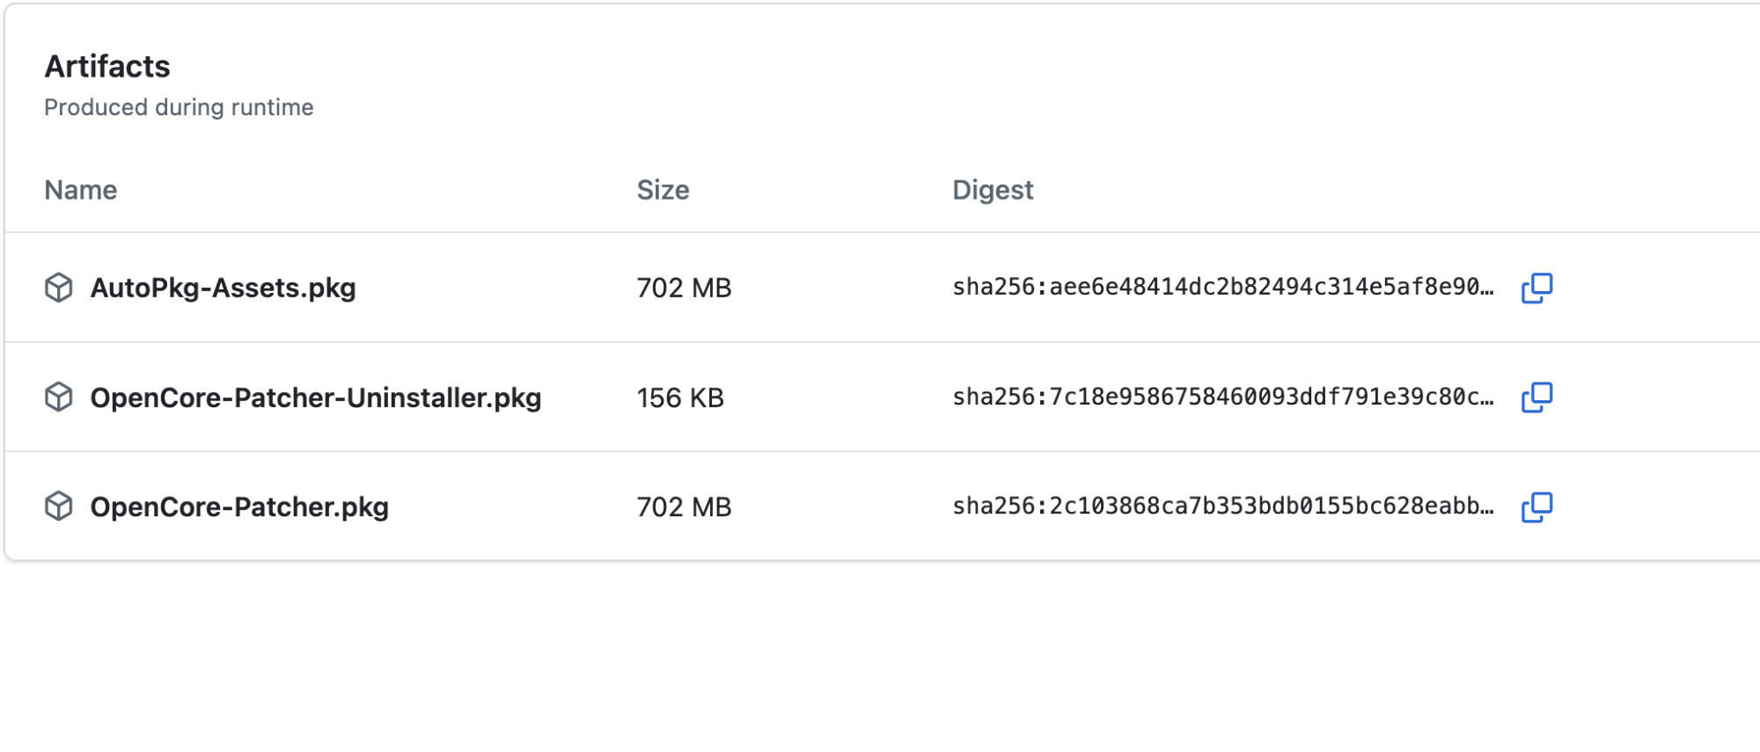Click the 156 KB size value
Image resolution: width=1760 pixels, height=752 pixels.
680,398
